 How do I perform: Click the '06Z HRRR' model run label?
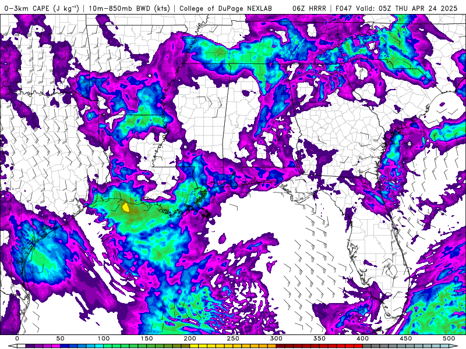pos(309,8)
